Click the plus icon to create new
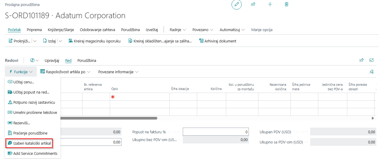This screenshot has width=379, height=159. pos(270,4)
